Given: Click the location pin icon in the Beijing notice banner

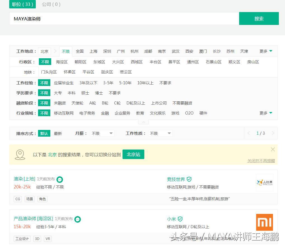Looking at the screenshot, I should 20,154.
